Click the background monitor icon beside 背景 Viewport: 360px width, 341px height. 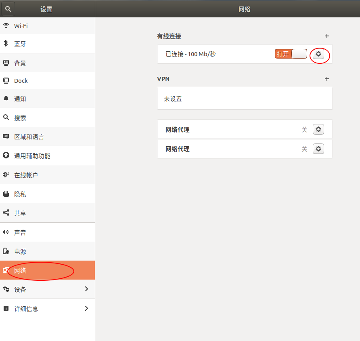click(6, 63)
